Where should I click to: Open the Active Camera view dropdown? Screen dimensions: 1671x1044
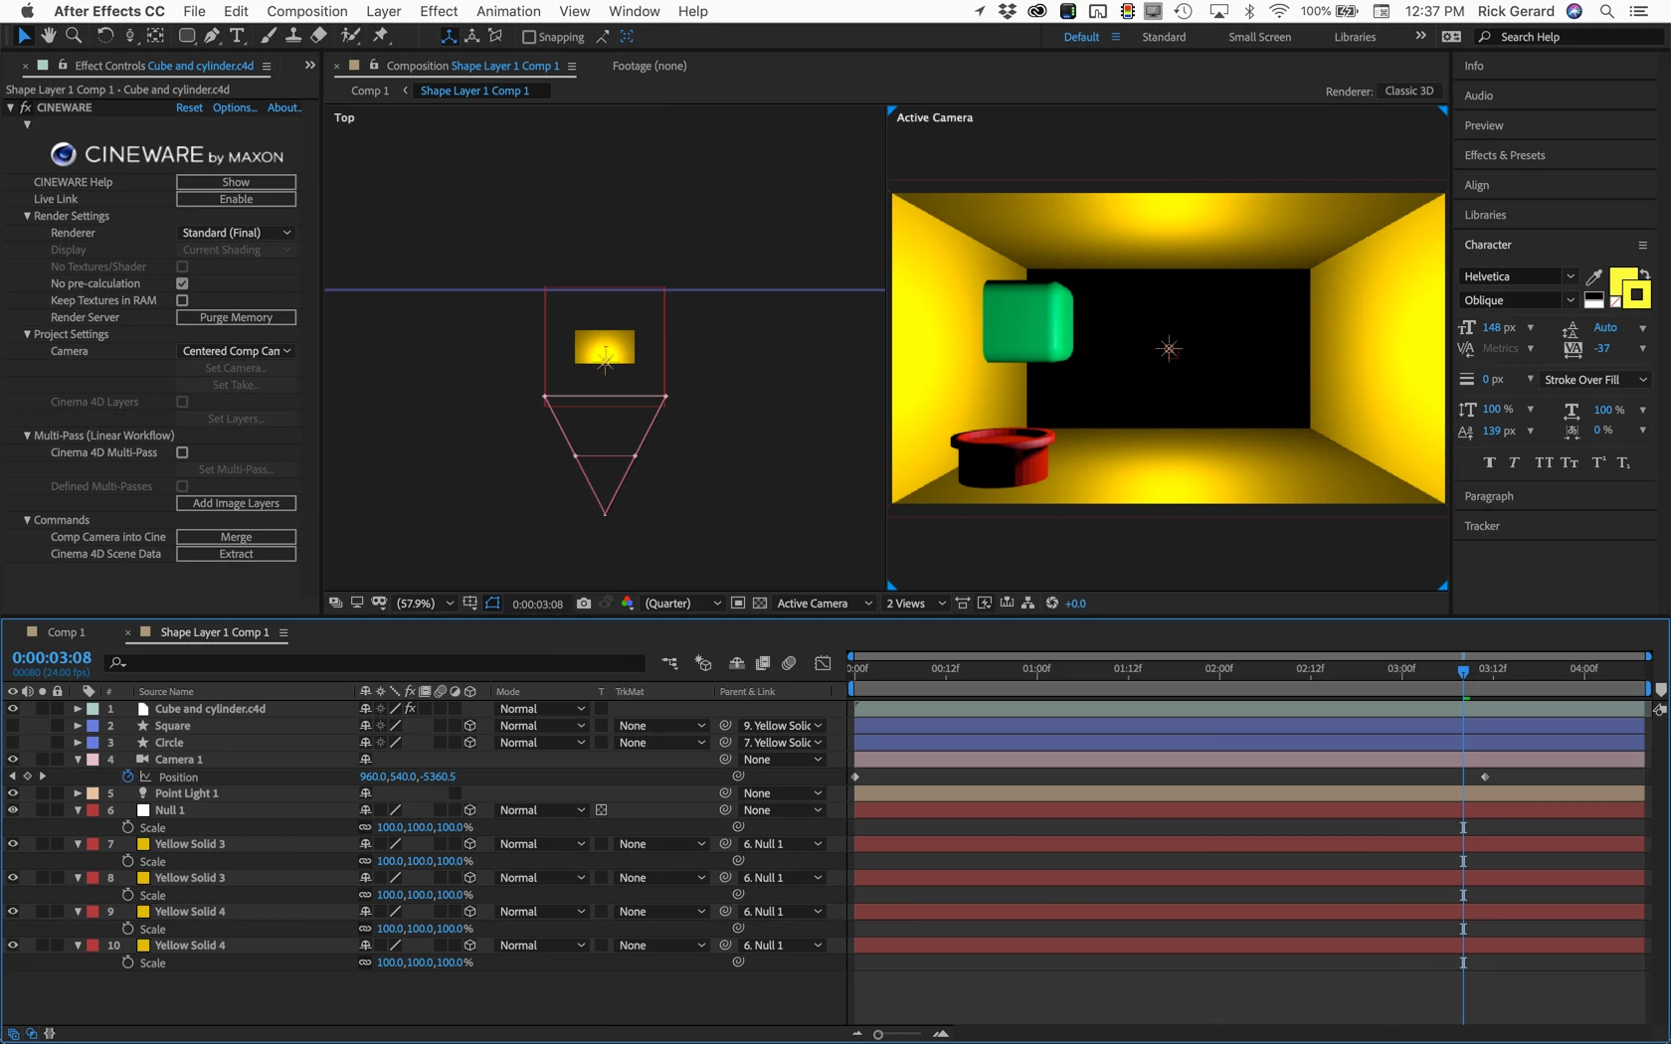tap(825, 604)
